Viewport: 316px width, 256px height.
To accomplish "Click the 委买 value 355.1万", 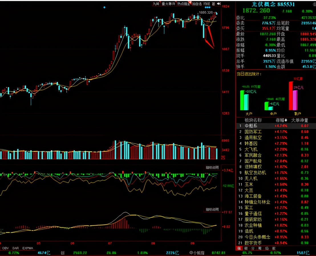I will point(269,29).
